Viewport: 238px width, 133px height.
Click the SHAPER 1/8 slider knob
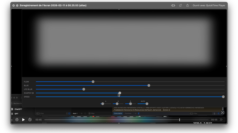pos(120,93)
